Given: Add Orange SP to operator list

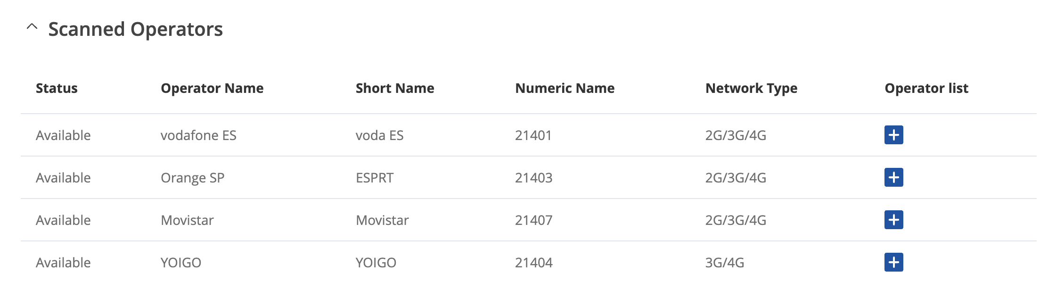Looking at the screenshot, I should [x=893, y=177].
